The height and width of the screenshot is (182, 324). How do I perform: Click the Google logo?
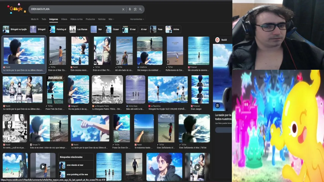coord(16,9)
